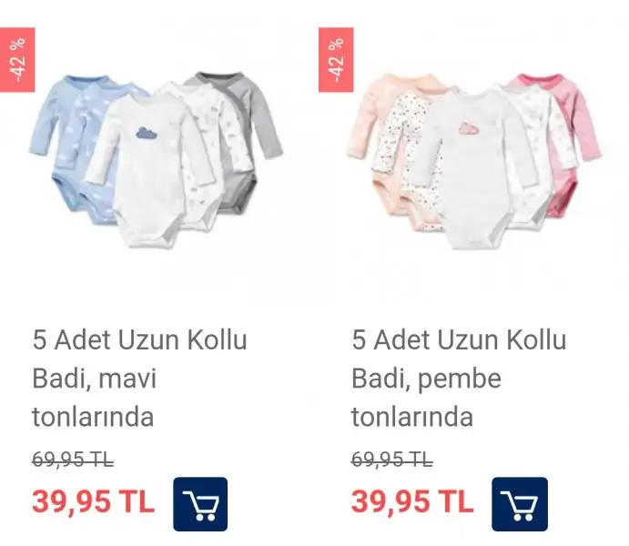Open the '5 Adet Uzun Kollu Badi, mavi tonlarında' title
This screenshot has width=629, height=546.
tap(139, 379)
